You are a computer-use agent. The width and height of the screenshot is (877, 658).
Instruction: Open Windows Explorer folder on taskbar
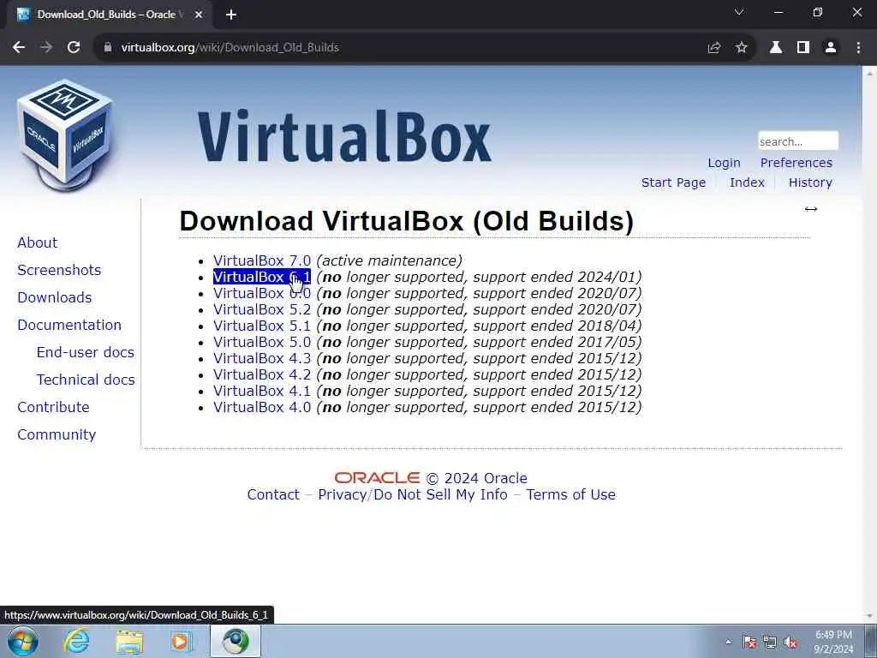[130, 641]
